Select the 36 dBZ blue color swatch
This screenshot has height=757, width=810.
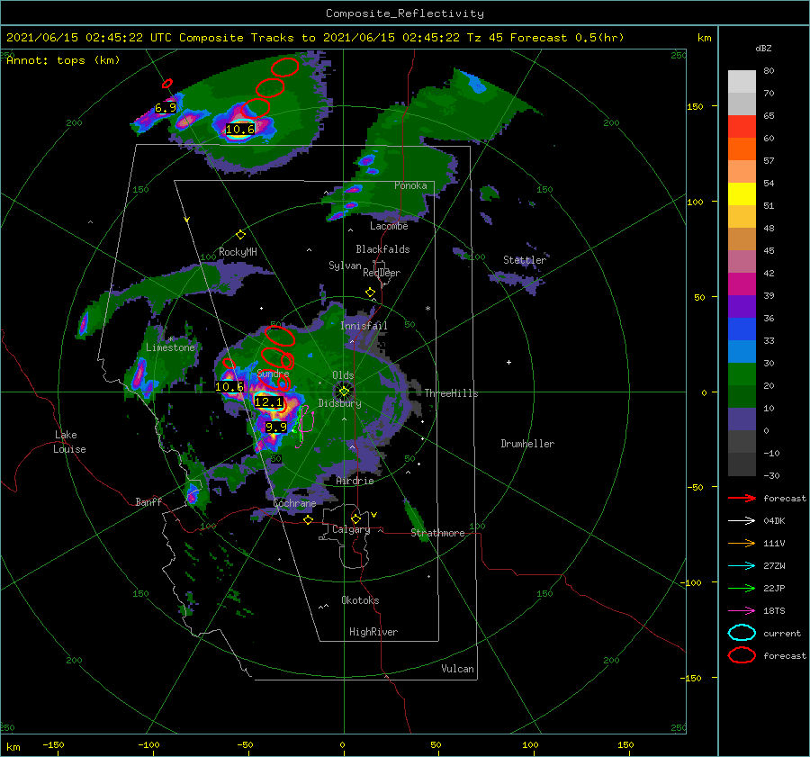742,329
